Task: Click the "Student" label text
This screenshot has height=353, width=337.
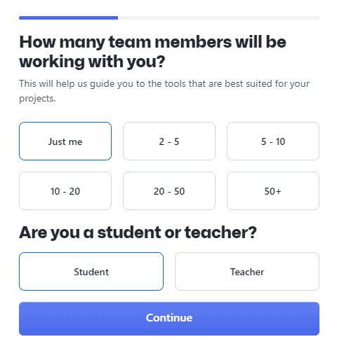Action: 91,272
